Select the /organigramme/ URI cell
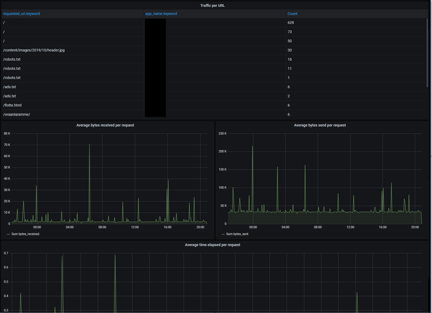The width and height of the screenshot is (432, 313). [x=17, y=114]
